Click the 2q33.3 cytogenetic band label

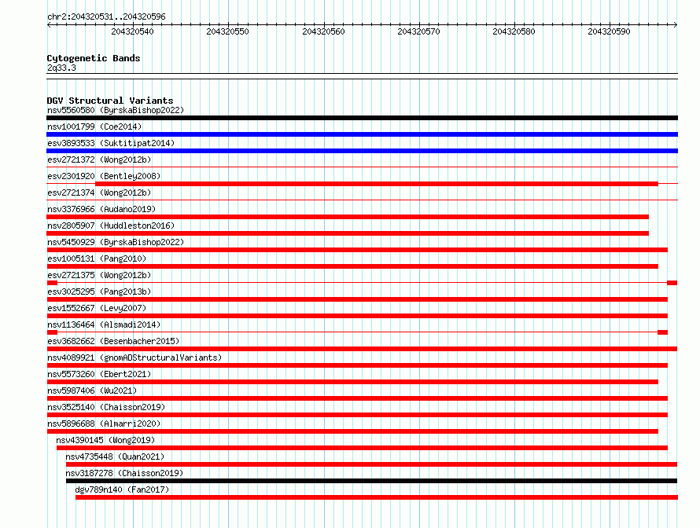coord(61,68)
